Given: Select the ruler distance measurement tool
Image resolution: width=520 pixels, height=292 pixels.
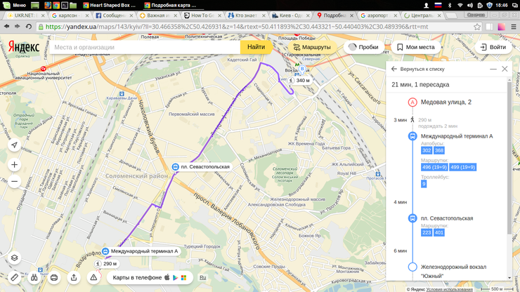Looking at the screenshot, I should coord(14,277).
